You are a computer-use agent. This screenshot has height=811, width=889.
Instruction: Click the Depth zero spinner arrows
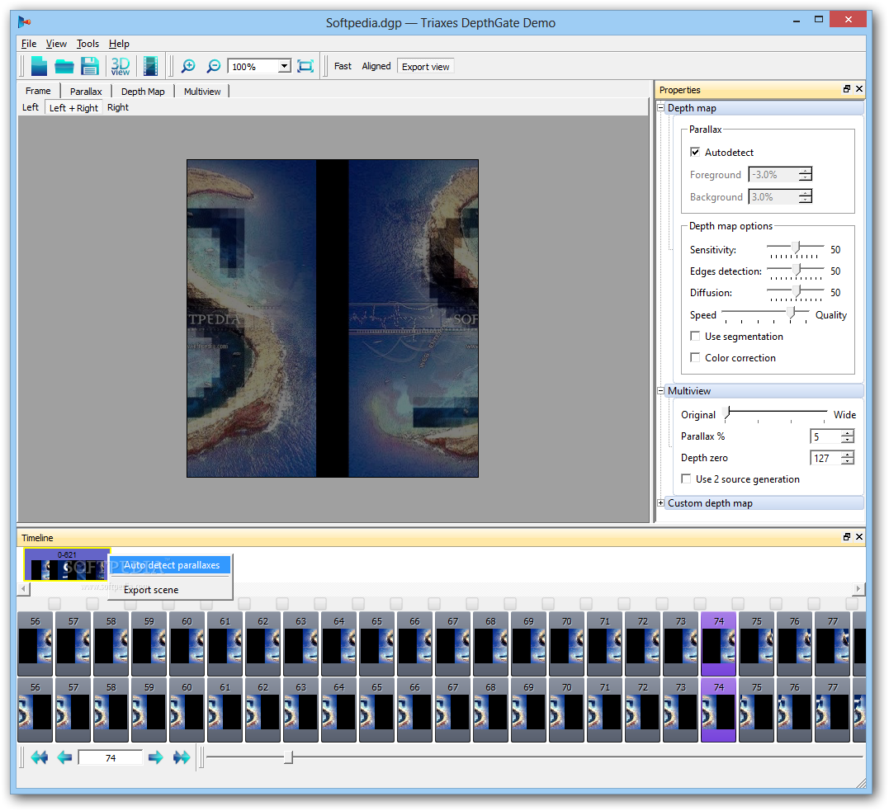[x=848, y=458]
